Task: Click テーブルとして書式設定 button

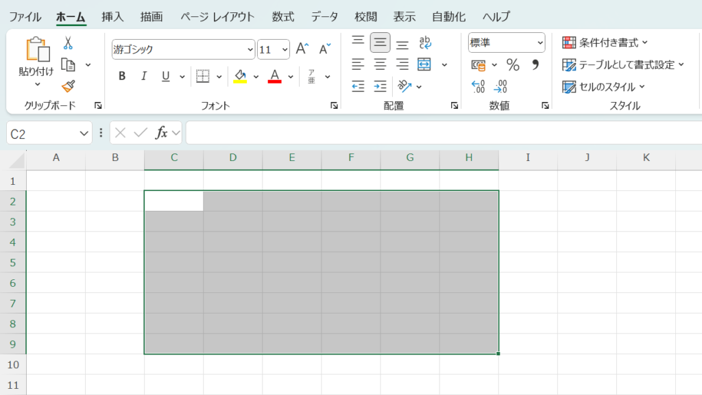Action: 622,64
